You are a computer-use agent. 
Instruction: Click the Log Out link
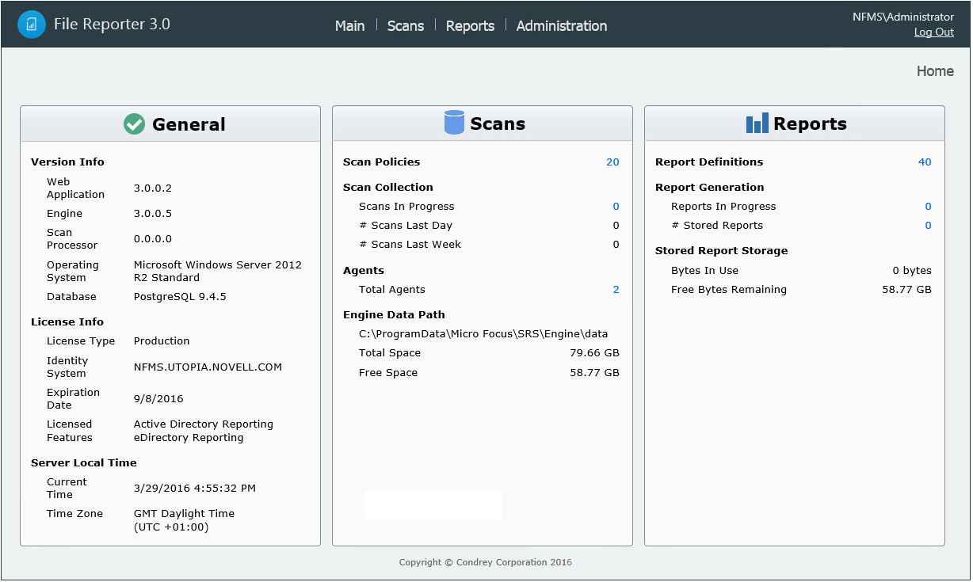[x=933, y=32]
